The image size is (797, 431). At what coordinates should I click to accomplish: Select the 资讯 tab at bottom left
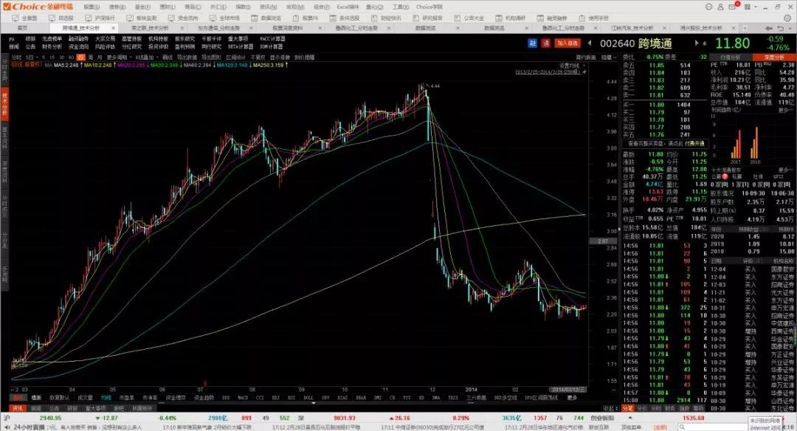[17, 408]
